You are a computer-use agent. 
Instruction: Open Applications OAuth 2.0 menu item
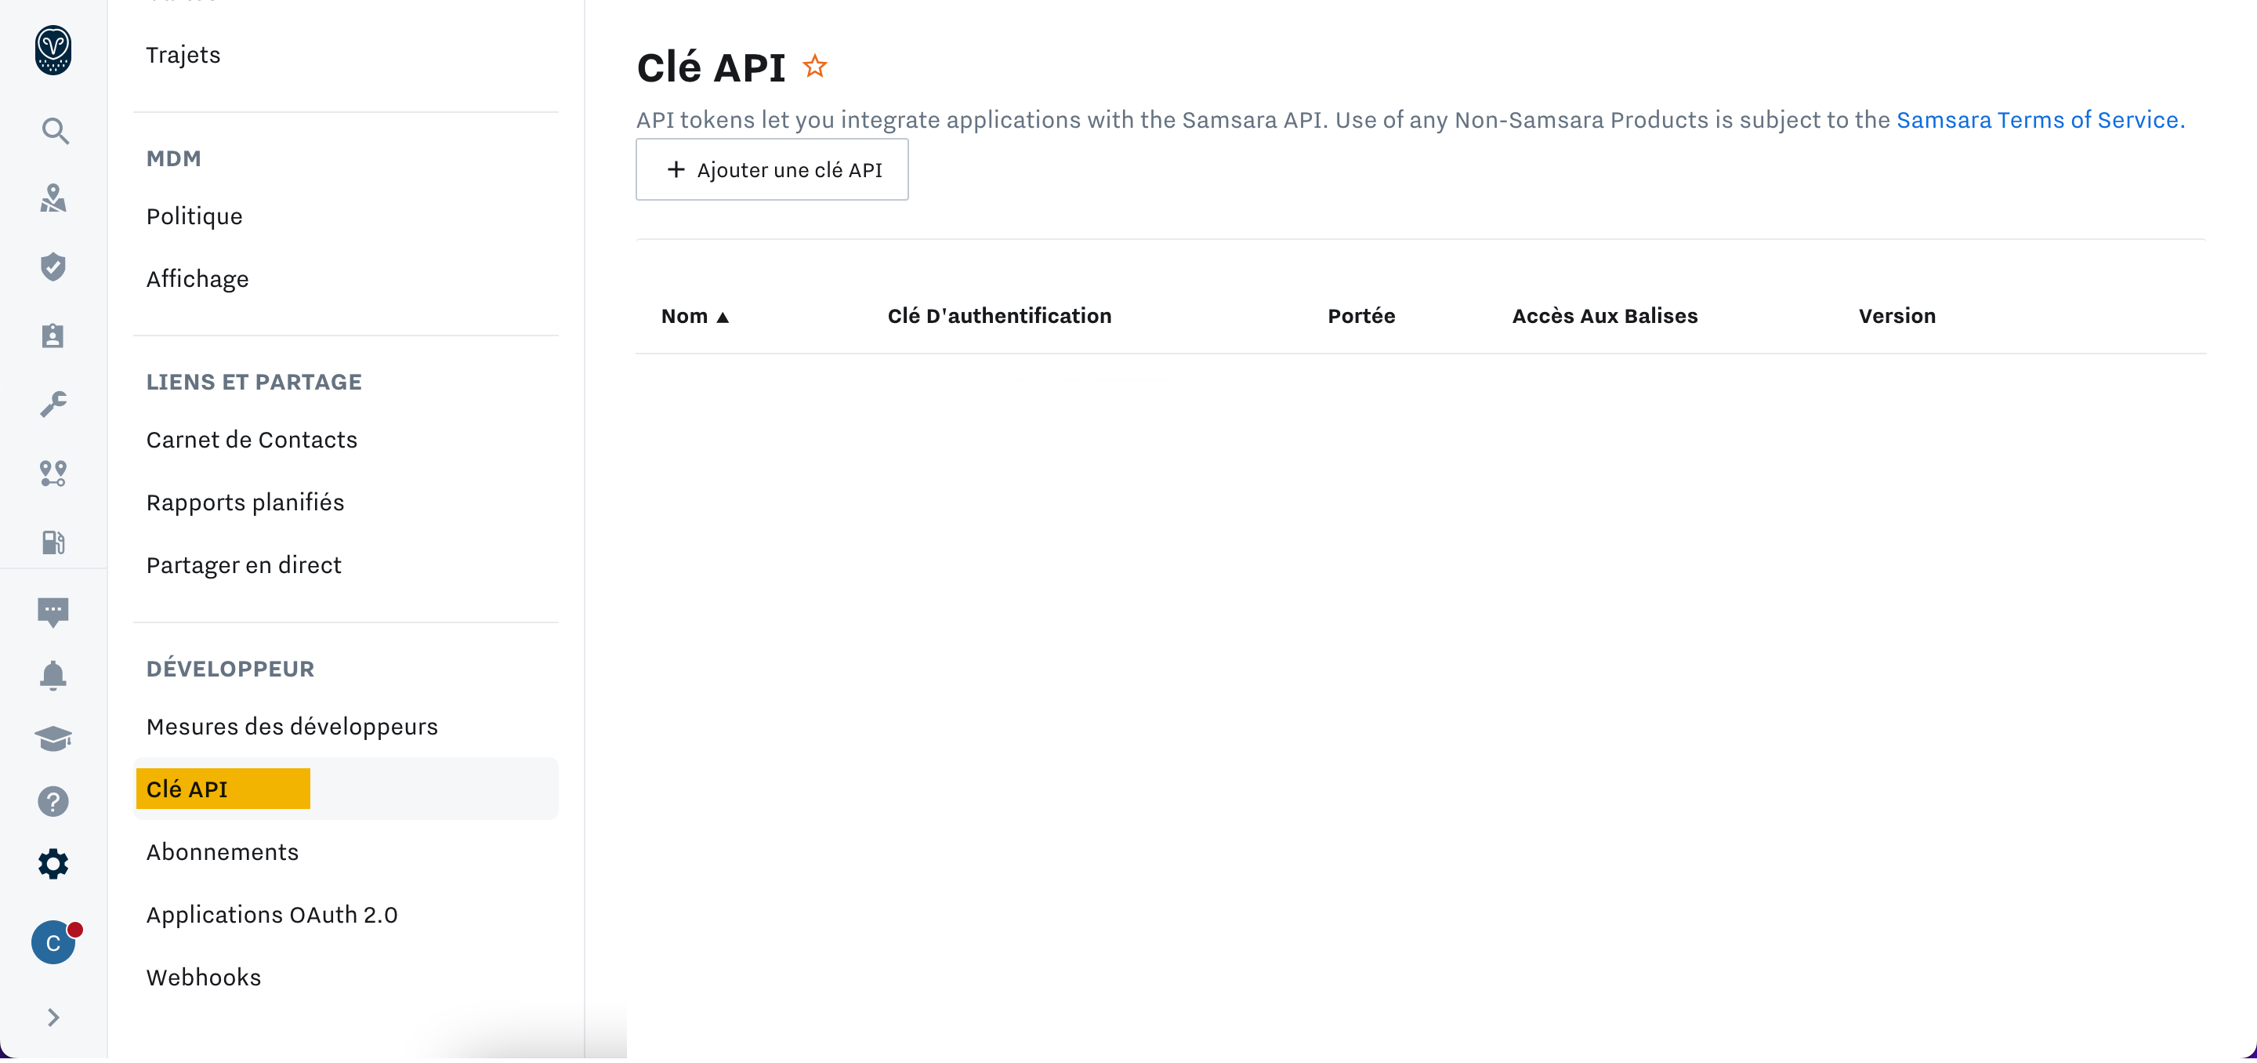pos(272,915)
